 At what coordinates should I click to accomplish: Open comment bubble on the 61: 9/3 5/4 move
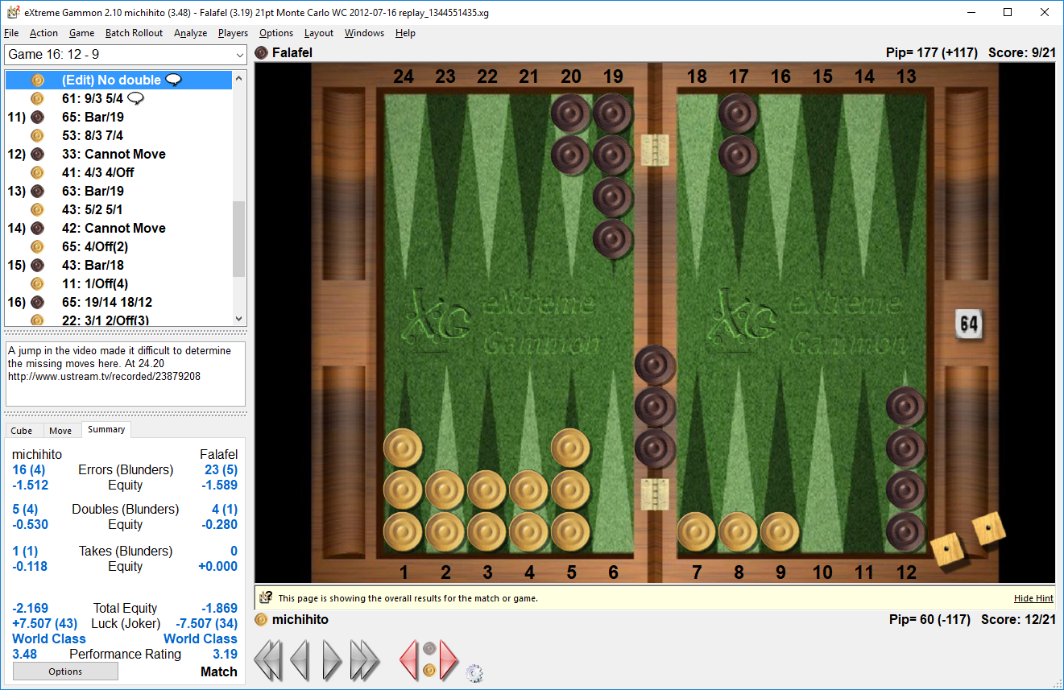136,98
